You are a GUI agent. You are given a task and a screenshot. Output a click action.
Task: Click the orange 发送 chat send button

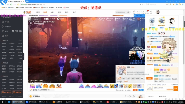[x=176, y=89]
